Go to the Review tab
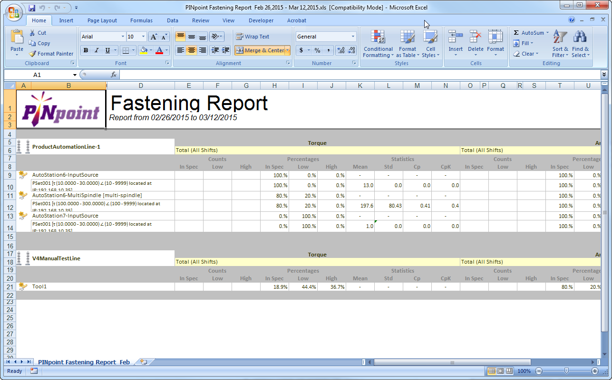Viewport: 612px width, 380px height. tap(201, 20)
